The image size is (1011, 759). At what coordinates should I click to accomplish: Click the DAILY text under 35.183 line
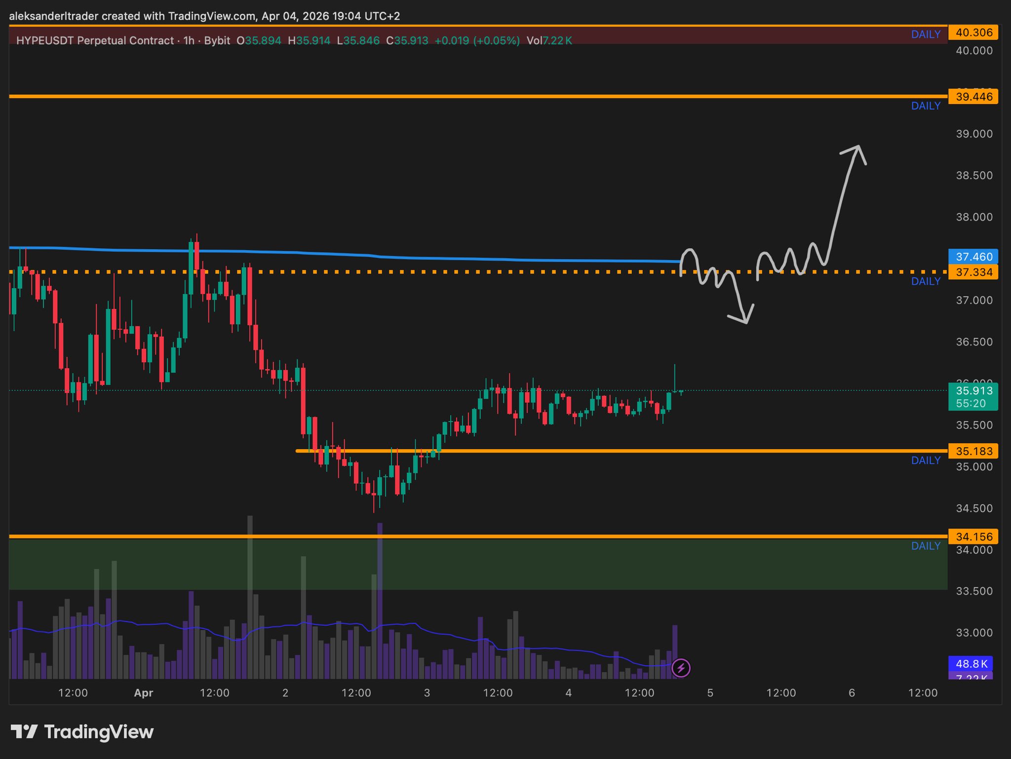click(926, 460)
